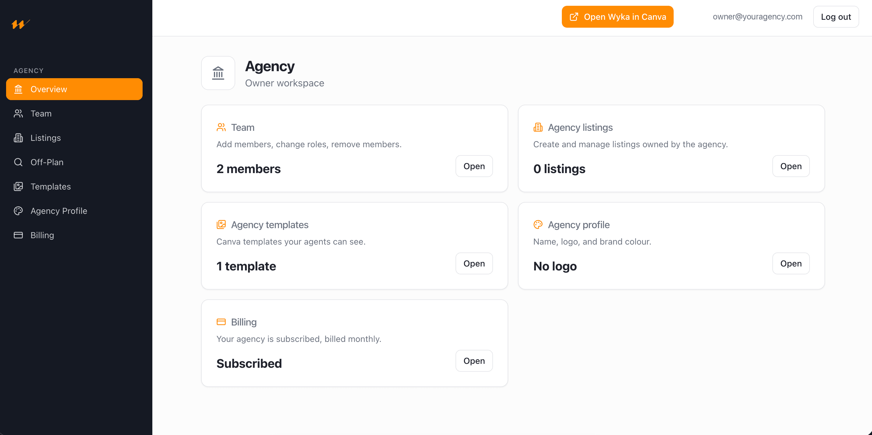Open the Agency templates card
Viewport: 872px width, 435px height.
pos(474,264)
